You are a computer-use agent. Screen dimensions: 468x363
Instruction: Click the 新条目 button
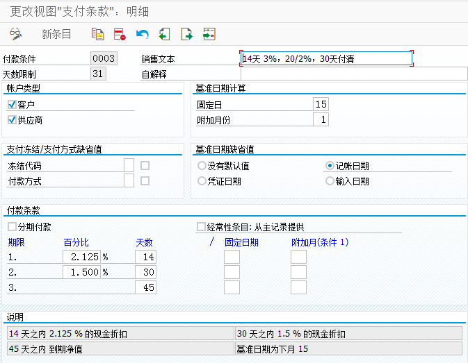56,34
